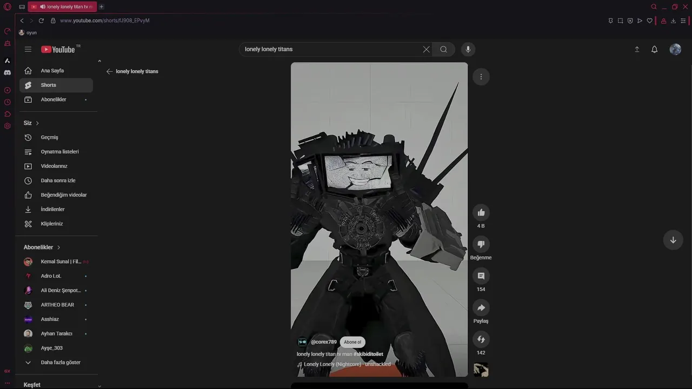Search tabs with the magnifier icon
Screen dimensions: 692x389
(x=654, y=6)
